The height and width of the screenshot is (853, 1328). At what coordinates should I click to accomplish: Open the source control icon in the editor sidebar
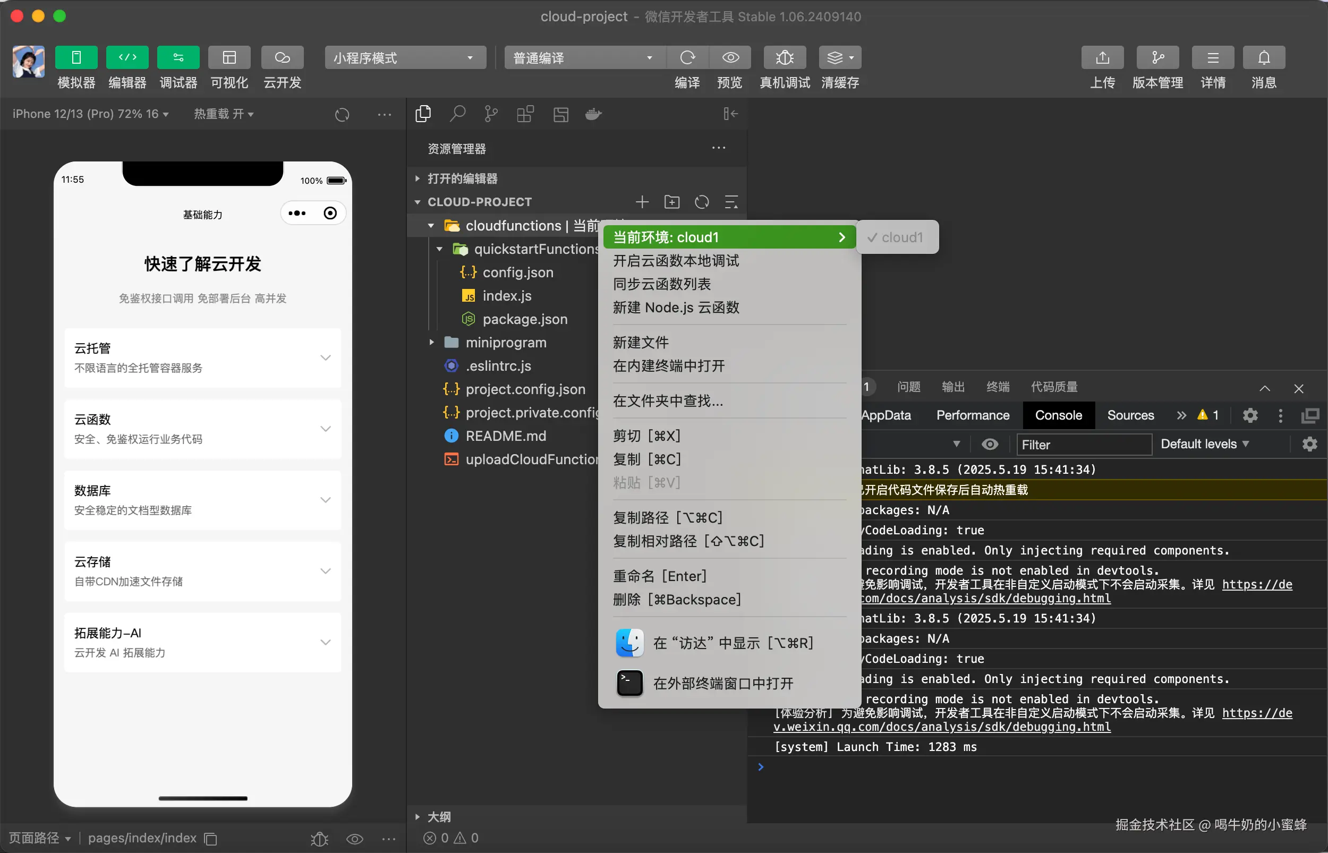491,114
